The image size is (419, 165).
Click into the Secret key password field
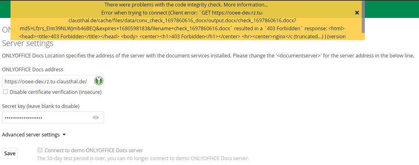tap(45, 117)
